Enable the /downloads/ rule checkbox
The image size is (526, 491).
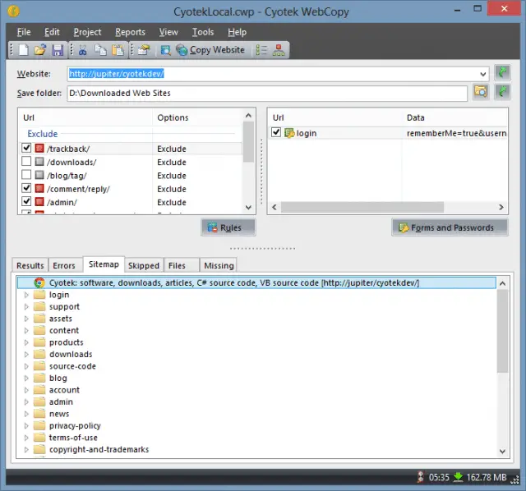(x=27, y=163)
